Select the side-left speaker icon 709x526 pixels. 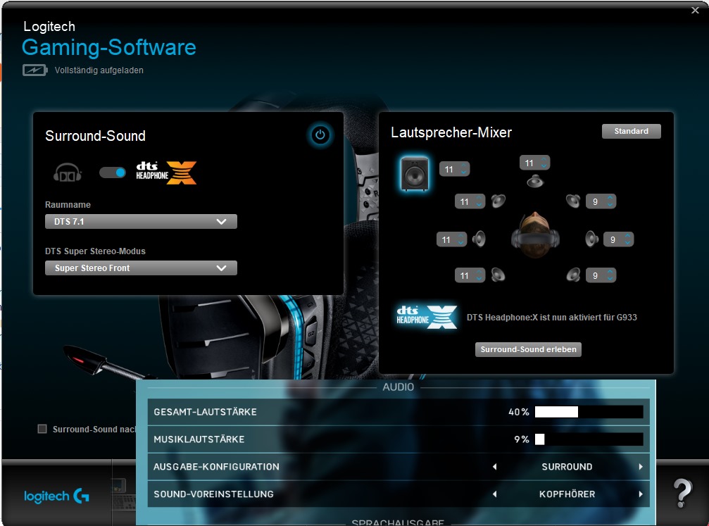click(x=479, y=239)
